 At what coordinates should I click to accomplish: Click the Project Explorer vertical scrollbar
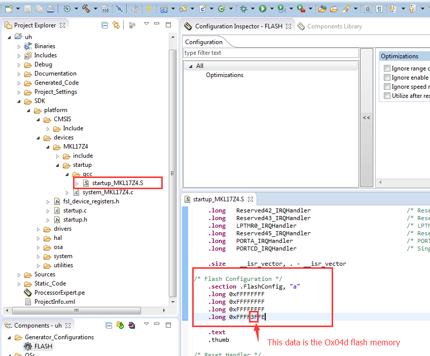coord(172,173)
